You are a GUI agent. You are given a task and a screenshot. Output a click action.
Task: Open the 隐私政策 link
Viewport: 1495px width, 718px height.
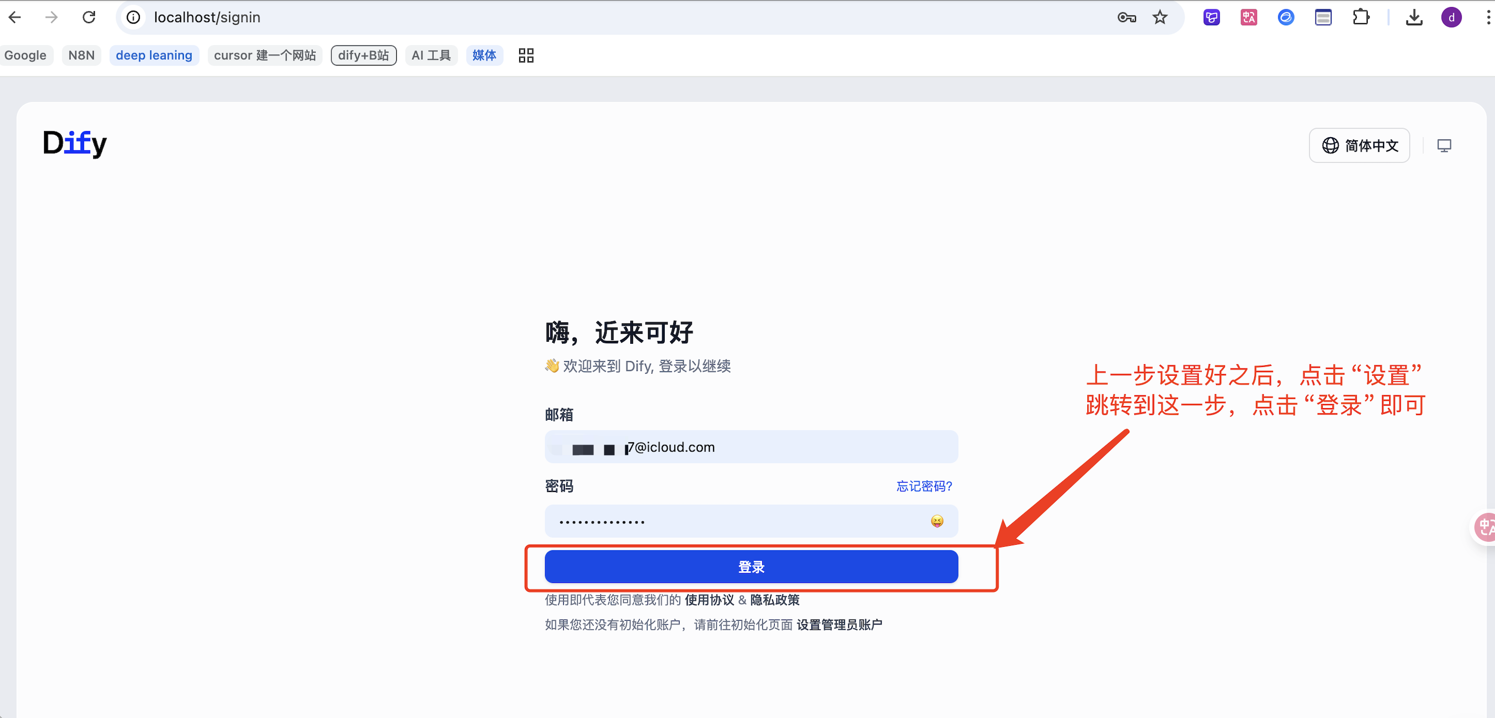775,600
